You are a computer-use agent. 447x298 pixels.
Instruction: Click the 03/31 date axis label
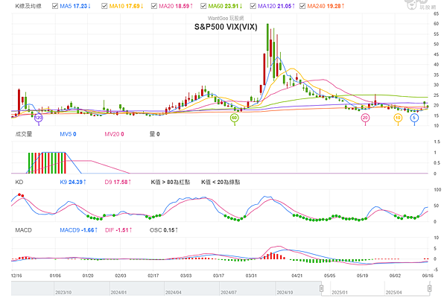[x=251, y=276]
